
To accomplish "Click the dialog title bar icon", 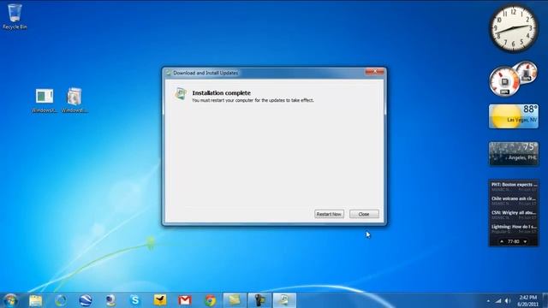I will tap(169, 73).
